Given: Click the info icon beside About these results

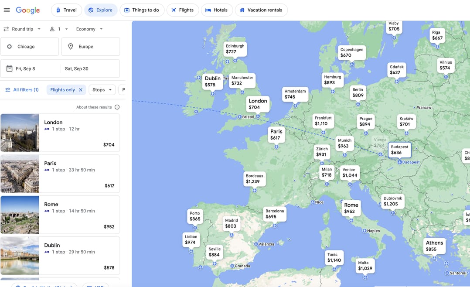Looking at the screenshot, I should click(x=117, y=107).
